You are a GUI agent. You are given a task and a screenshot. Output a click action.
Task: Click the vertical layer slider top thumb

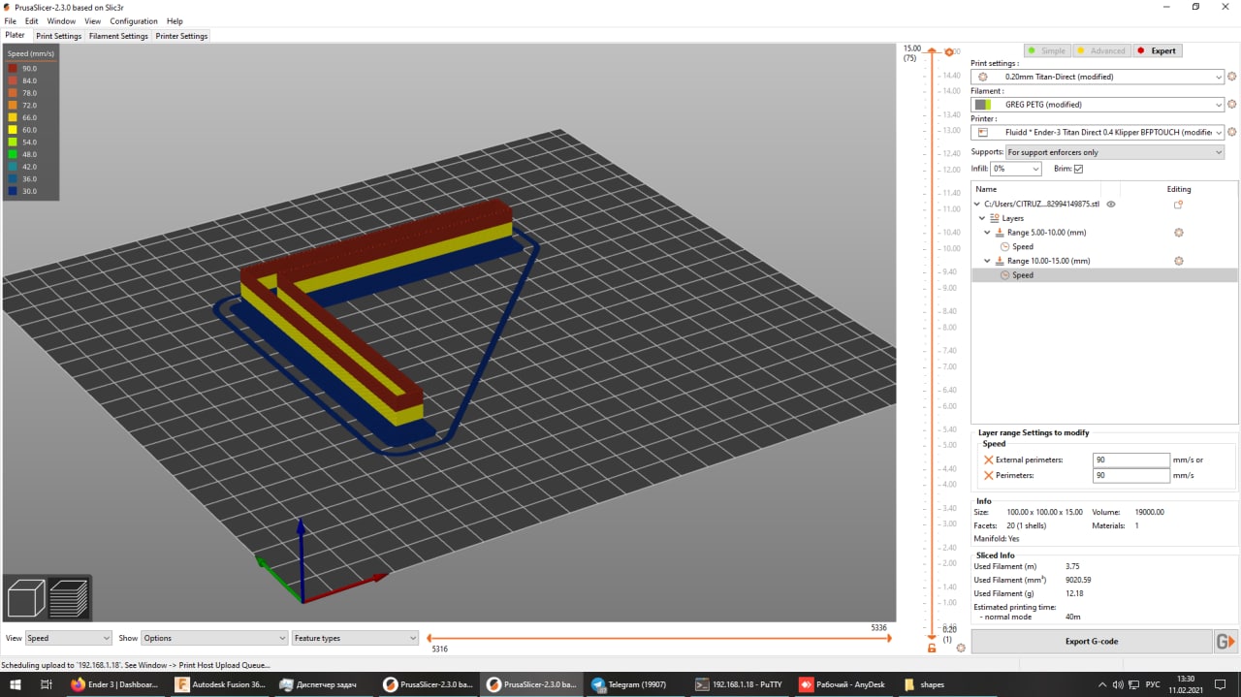pos(932,50)
